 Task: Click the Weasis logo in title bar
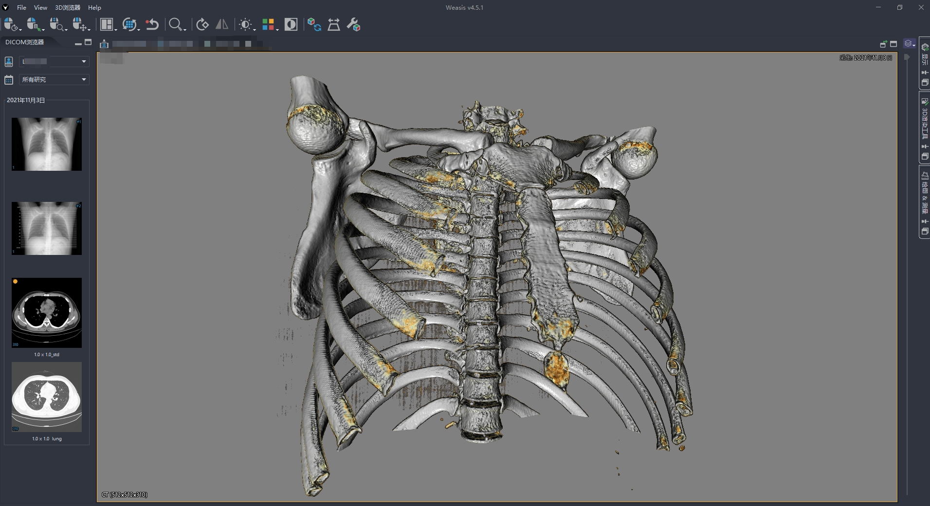[x=6, y=7]
